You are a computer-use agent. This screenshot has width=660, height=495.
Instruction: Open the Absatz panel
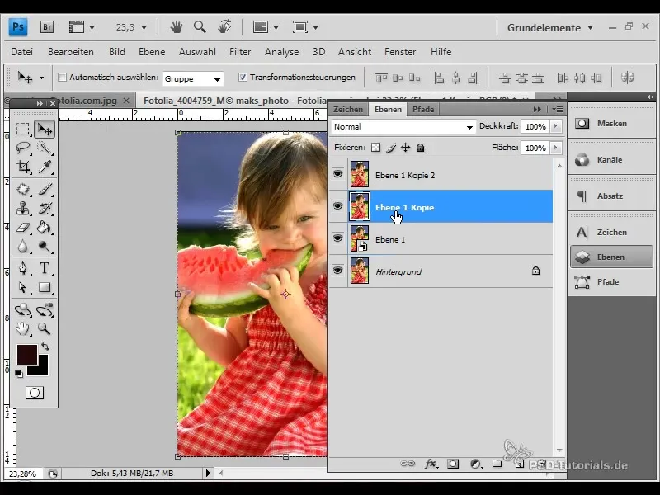(x=611, y=196)
